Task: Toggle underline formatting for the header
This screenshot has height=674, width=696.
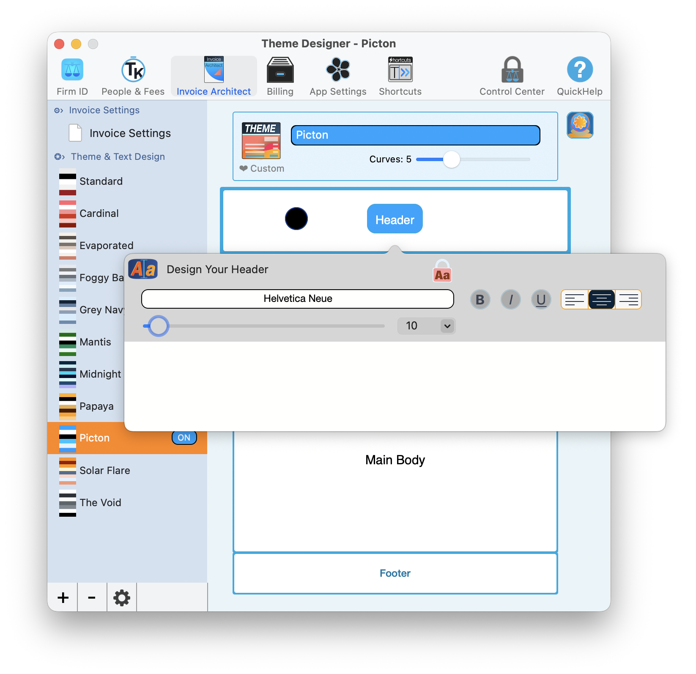Action: click(x=541, y=299)
